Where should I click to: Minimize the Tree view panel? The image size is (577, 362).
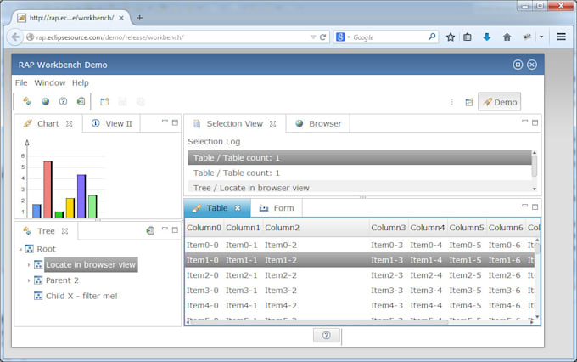(165, 229)
